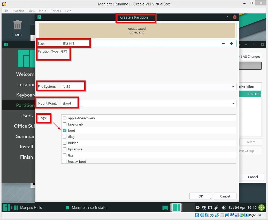Select the Install step in installer sidebar
The width and height of the screenshot is (268, 220).
click(27, 147)
